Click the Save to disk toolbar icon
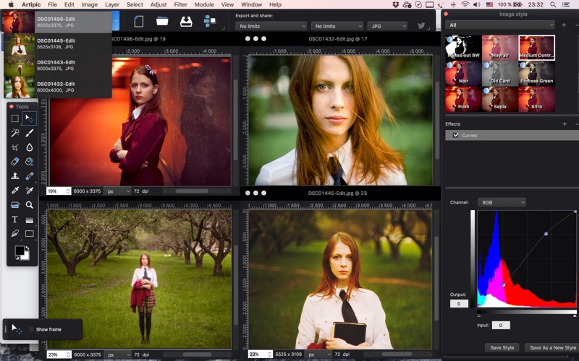Image resolution: width=579 pixels, height=361 pixels. (x=186, y=22)
